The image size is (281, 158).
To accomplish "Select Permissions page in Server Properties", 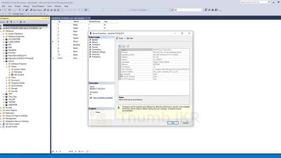I will click(x=96, y=57).
